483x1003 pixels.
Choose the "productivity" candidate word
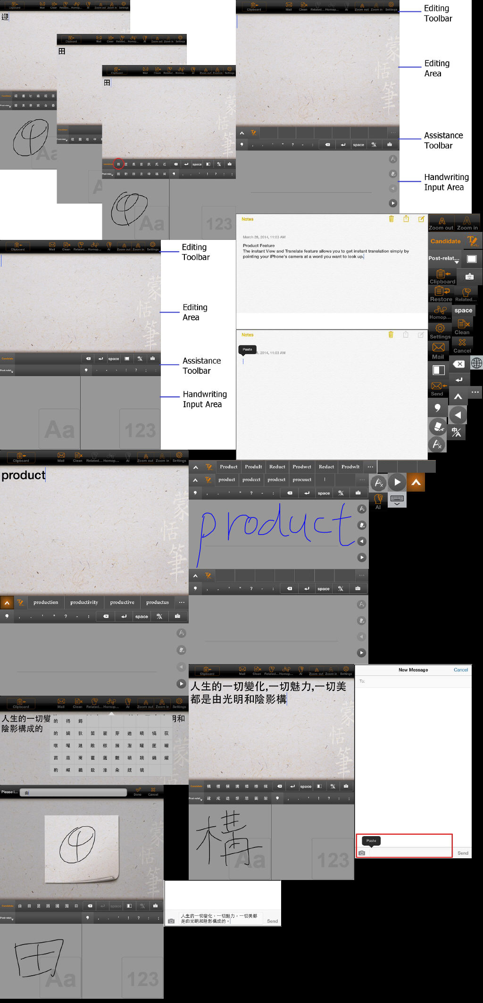(84, 602)
